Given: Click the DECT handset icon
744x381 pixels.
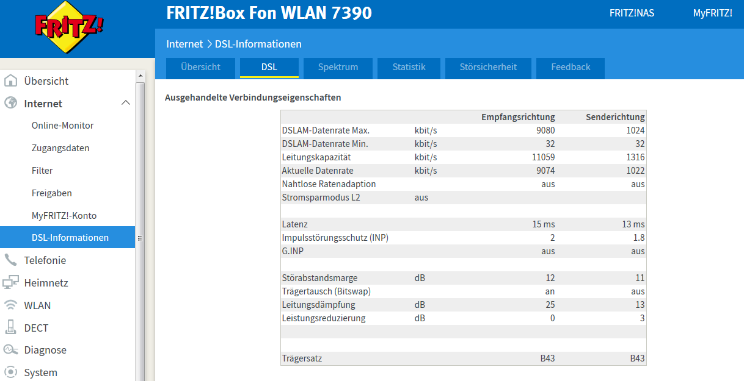Looking at the screenshot, I should pos(10,327).
